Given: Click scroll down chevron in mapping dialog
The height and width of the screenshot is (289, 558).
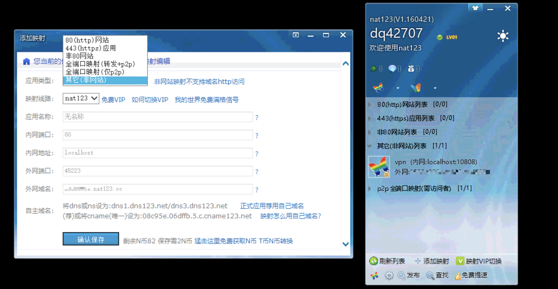Looking at the screenshot, I should pyautogui.click(x=345, y=244).
